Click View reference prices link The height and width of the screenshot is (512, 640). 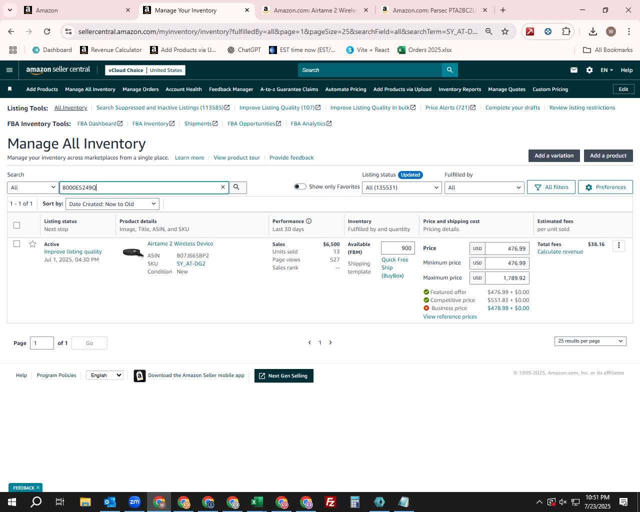click(450, 316)
